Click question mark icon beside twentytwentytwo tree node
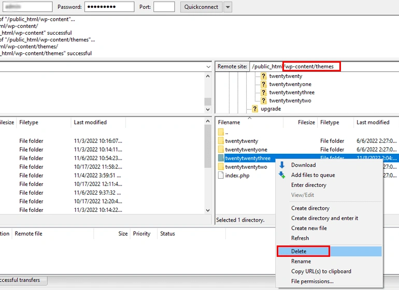The image size is (399, 290). 264,100
